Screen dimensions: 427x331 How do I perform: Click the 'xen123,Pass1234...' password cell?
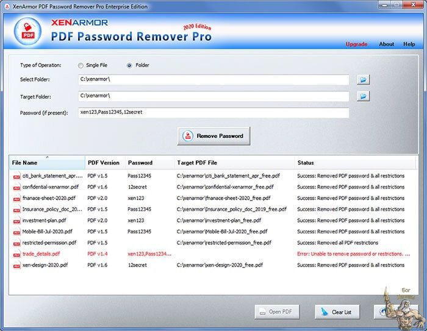149,254
